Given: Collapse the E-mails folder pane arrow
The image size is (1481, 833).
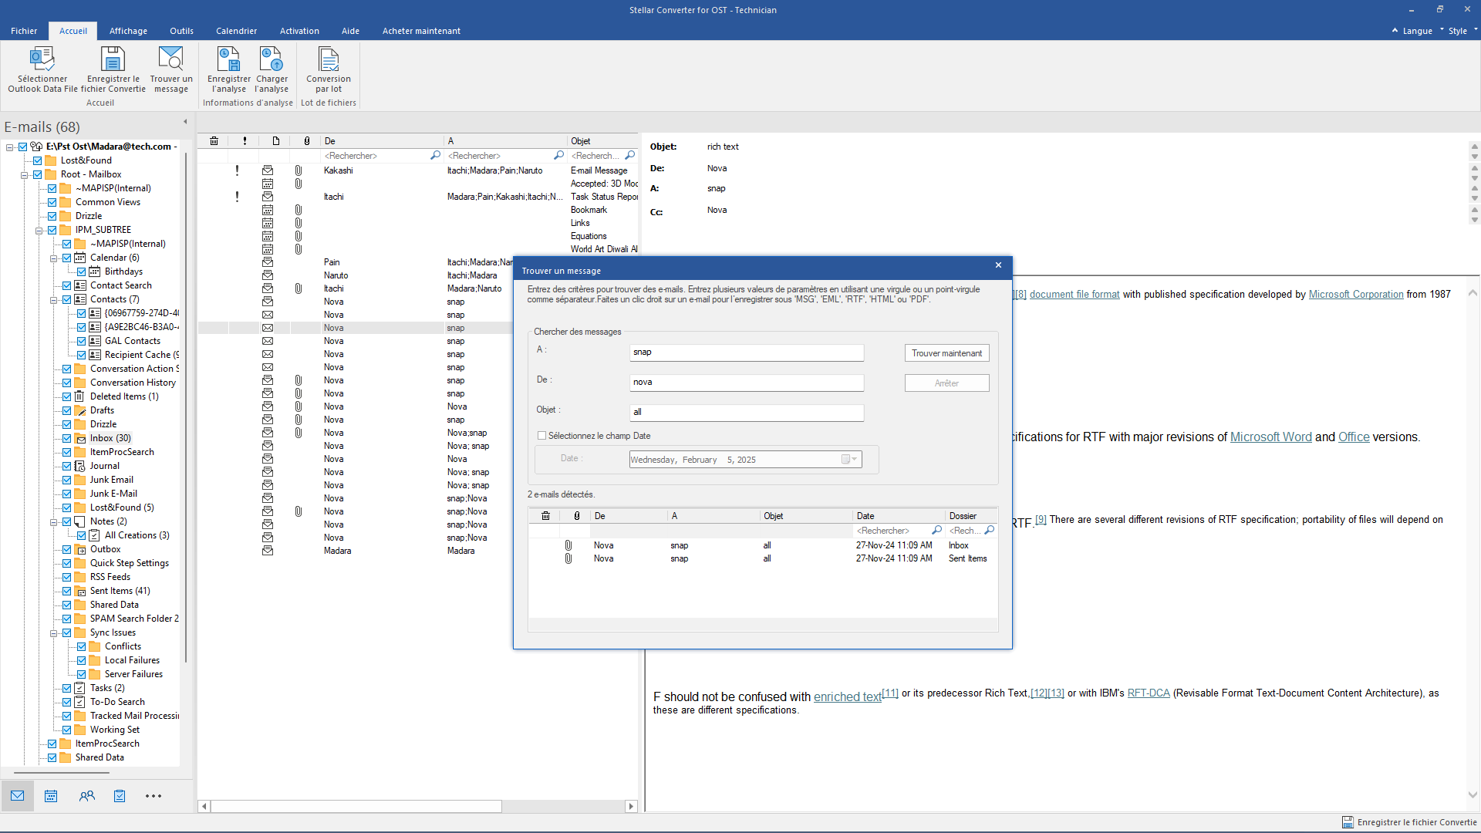Looking at the screenshot, I should point(185,122).
